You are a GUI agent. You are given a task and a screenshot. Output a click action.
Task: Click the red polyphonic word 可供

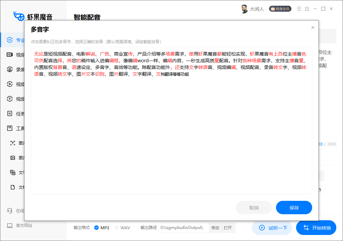[x=39, y=61]
